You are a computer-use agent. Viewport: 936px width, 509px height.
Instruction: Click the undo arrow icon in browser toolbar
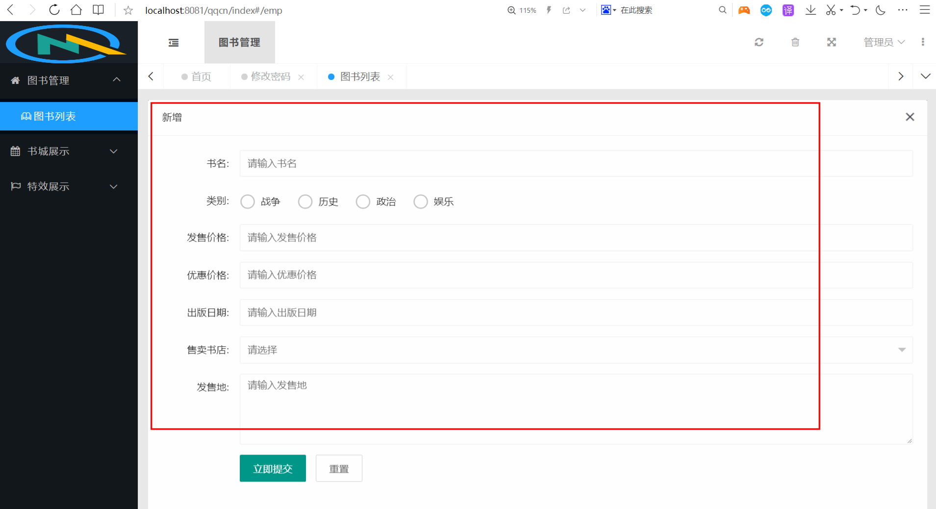pyautogui.click(x=855, y=10)
